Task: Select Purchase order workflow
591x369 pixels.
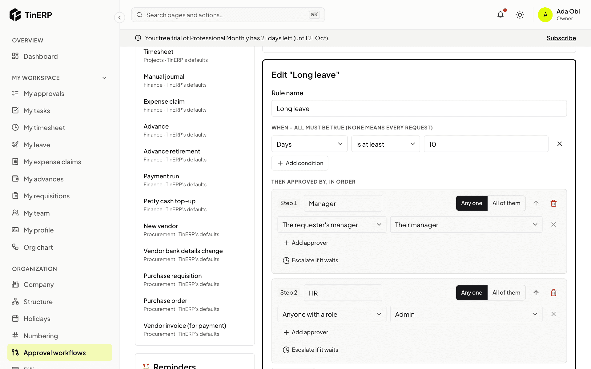Action: (195, 305)
